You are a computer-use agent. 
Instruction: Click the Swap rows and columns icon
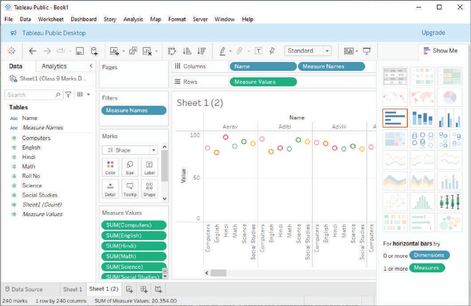[x=172, y=51]
